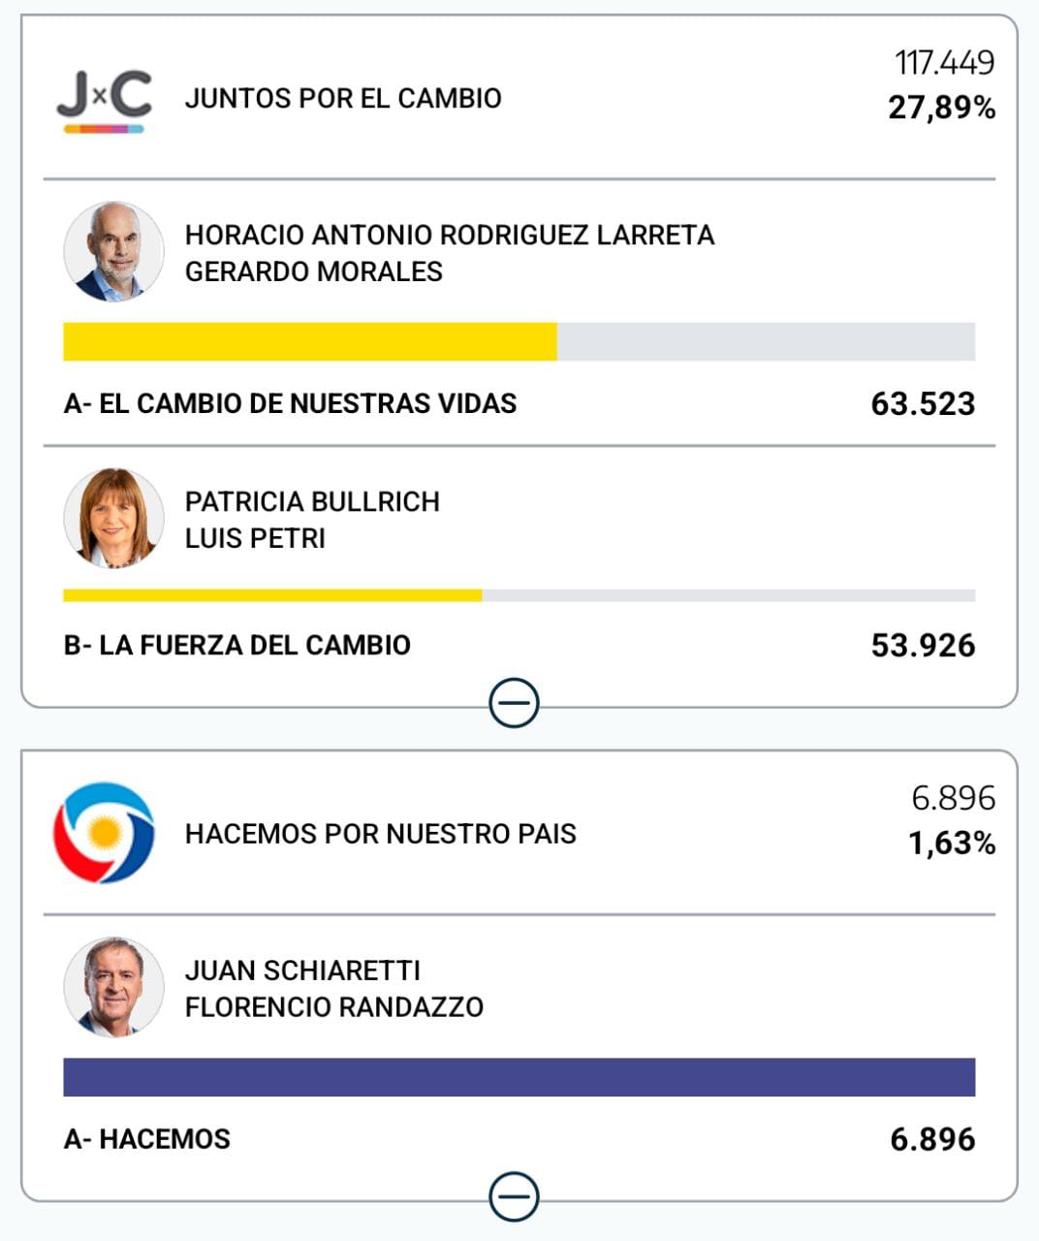Screen dimensions: 1039x1241
Task: Click the Horacio Antonio Rodriguez Larreta name
Action: (x=449, y=235)
